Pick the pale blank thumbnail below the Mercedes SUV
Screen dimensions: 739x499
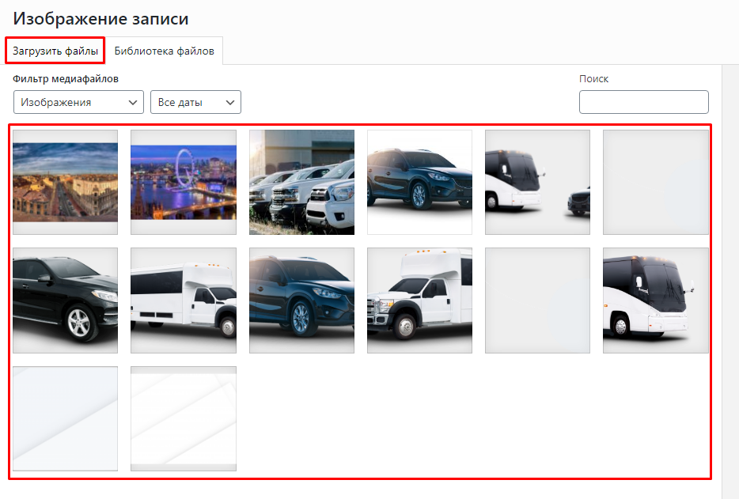pyautogui.click(x=65, y=418)
